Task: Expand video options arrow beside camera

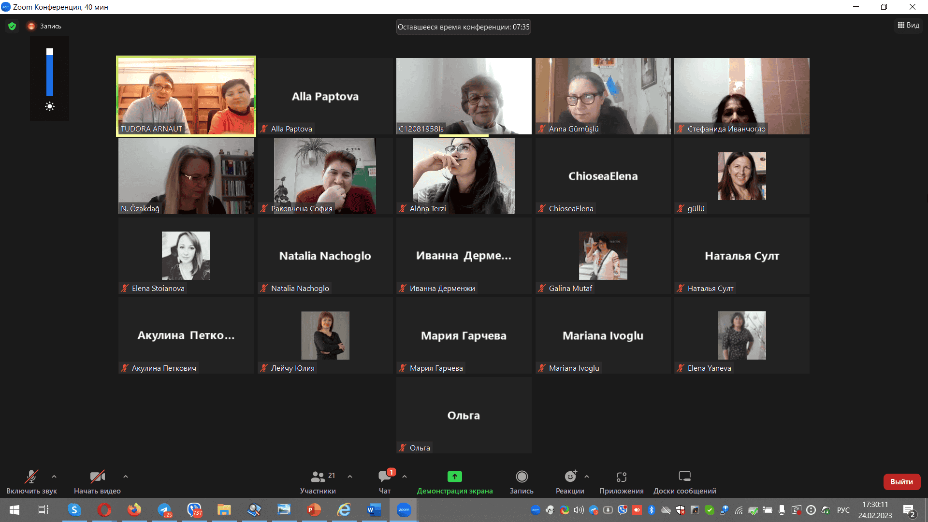Action: click(126, 477)
